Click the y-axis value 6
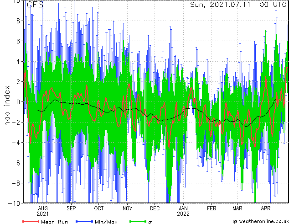 18,41
